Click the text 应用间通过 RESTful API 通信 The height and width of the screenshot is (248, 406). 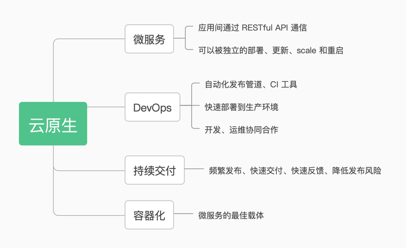[x=253, y=28]
